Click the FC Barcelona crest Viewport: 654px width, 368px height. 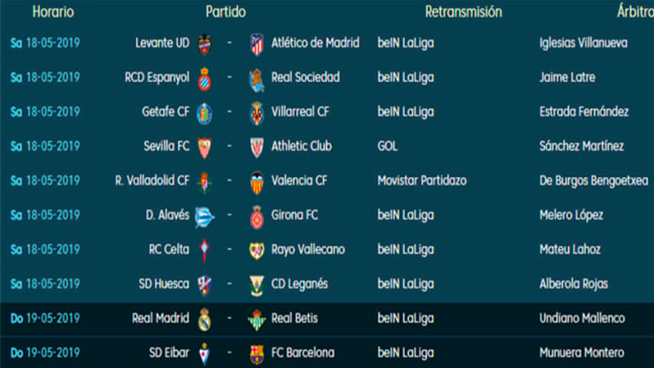(256, 354)
